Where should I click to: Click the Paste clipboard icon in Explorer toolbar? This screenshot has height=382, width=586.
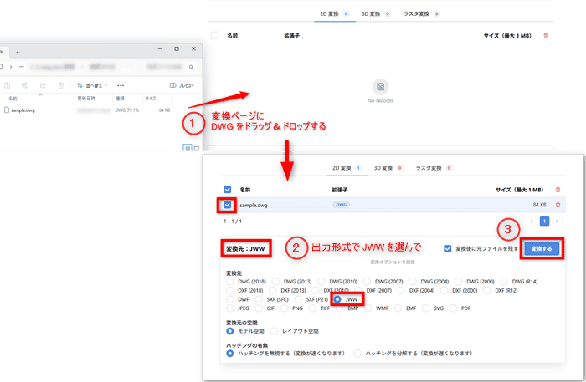pyautogui.click(x=7, y=85)
